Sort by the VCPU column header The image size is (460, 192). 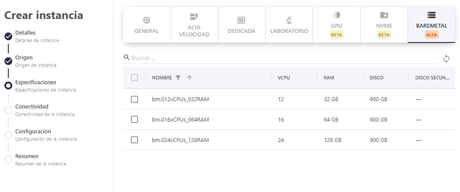tap(283, 78)
